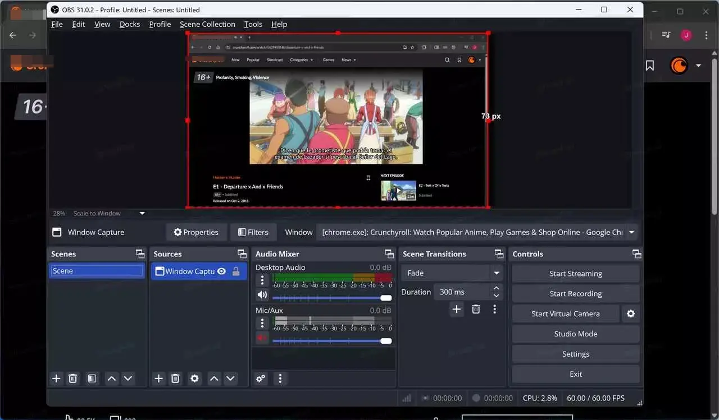The width and height of the screenshot is (719, 420).
Task: Click Start Streaming
Action: pos(576,274)
